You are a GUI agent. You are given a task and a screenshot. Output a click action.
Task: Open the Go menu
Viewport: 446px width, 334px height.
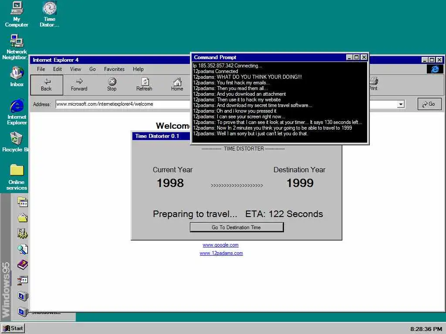pos(92,69)
